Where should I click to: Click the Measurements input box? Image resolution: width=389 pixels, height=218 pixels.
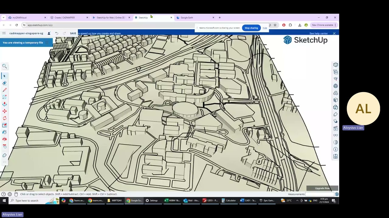click(320, 194)
